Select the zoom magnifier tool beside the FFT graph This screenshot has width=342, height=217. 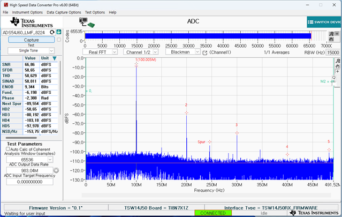pyautogui.click(x=338, y=61)
